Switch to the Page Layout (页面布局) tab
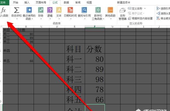The height and width of the screenshot is (111, 170). pyautogui.click(x=41, y=3)
